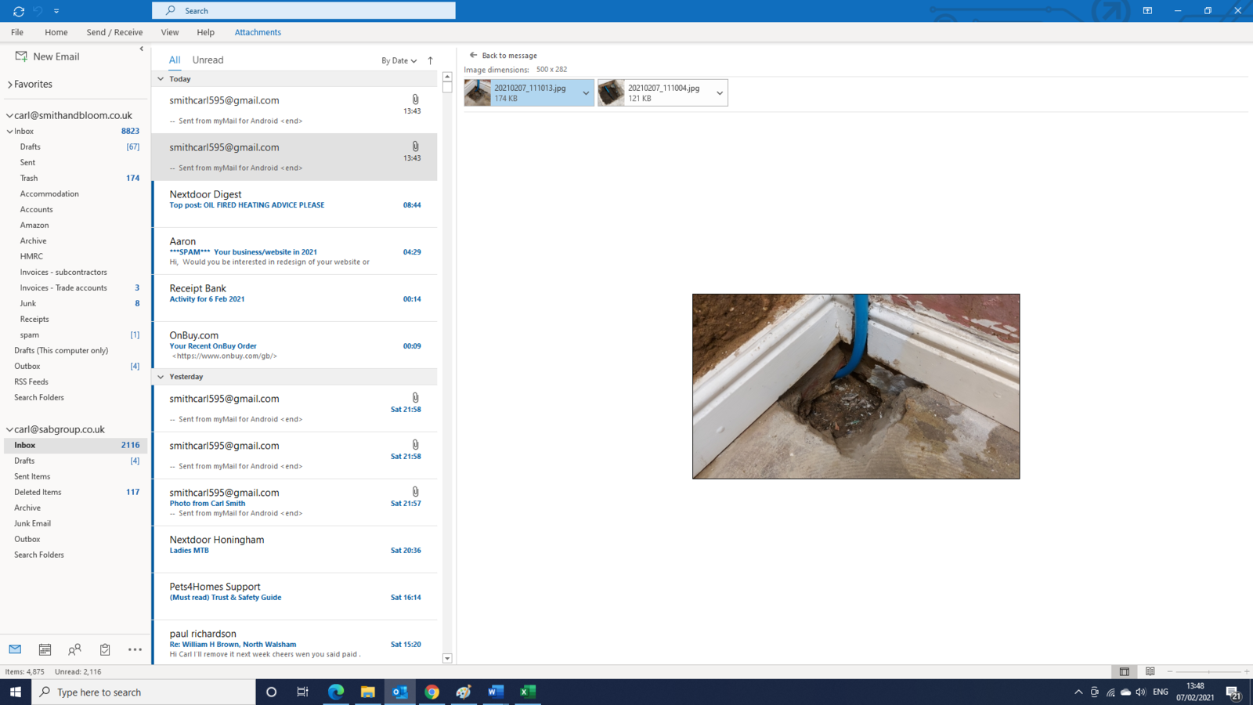Viewport: 1253px width, 705px height.
Task: Select Normal view in status bar
Action: (1124, 671)
